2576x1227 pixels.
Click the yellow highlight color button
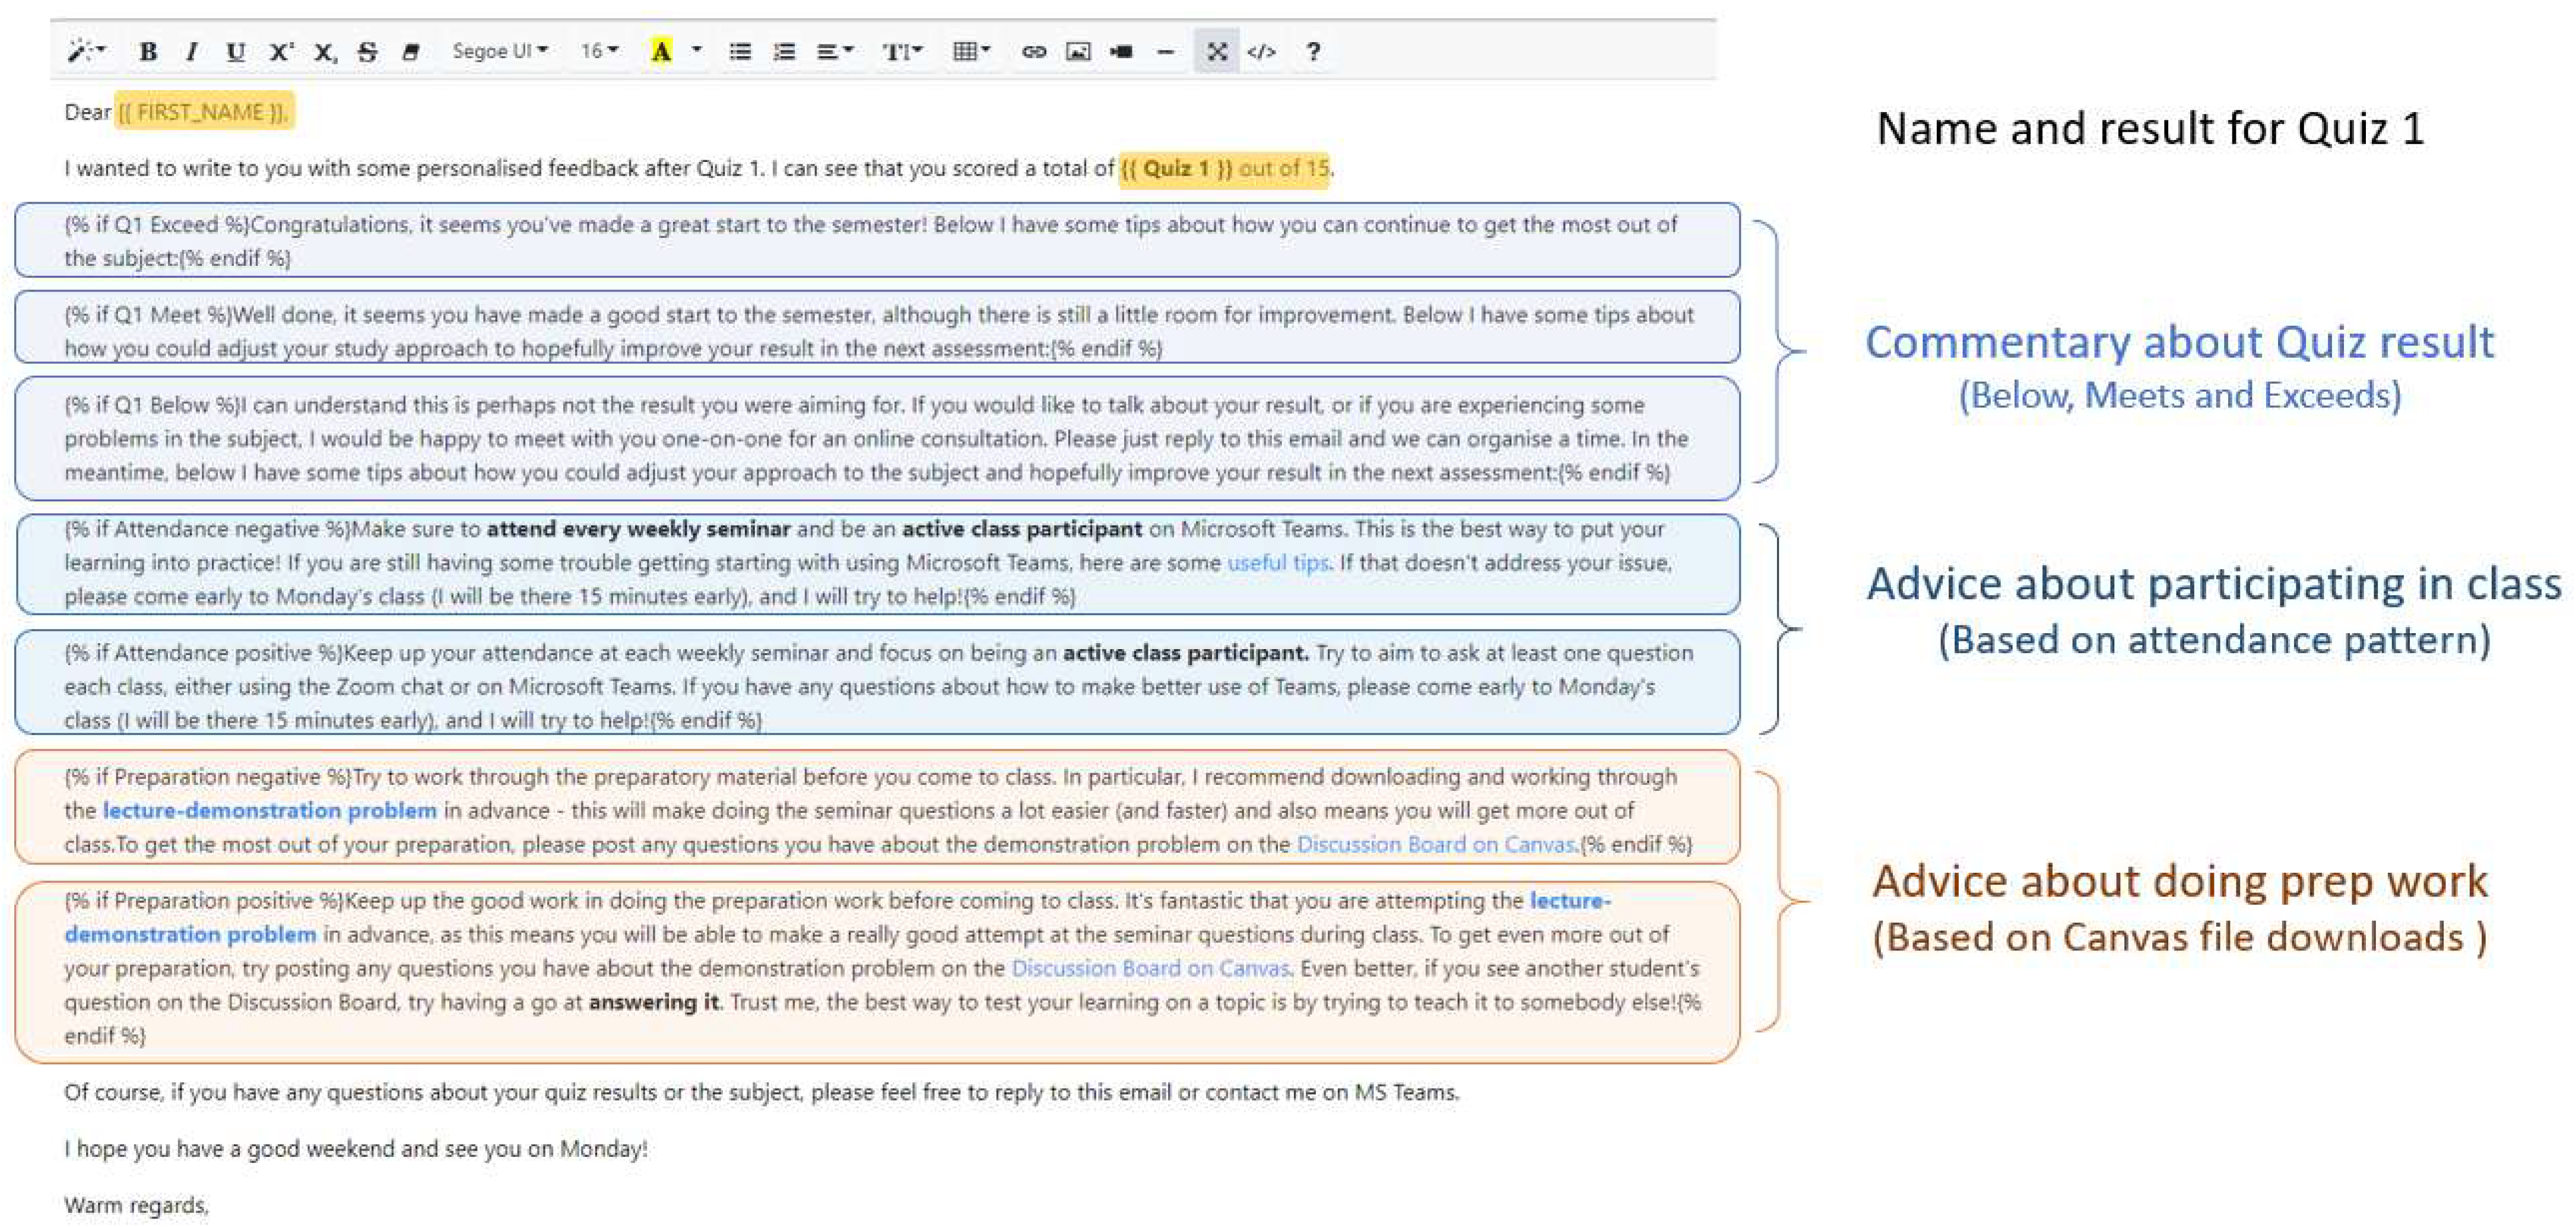[x=661, y=51]
